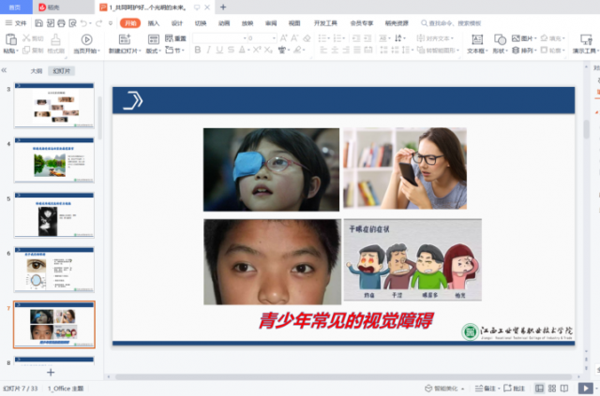The image size is (600, 396).
Task: Click the Save icon in quick toolbar
Action: click(x=38, y=22)
